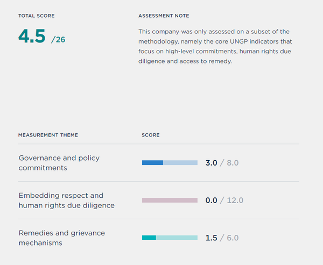Click the /26 maximum score text
Image resolution: width=323 pixels, height=265 pixels.
[x=58, y=39]
